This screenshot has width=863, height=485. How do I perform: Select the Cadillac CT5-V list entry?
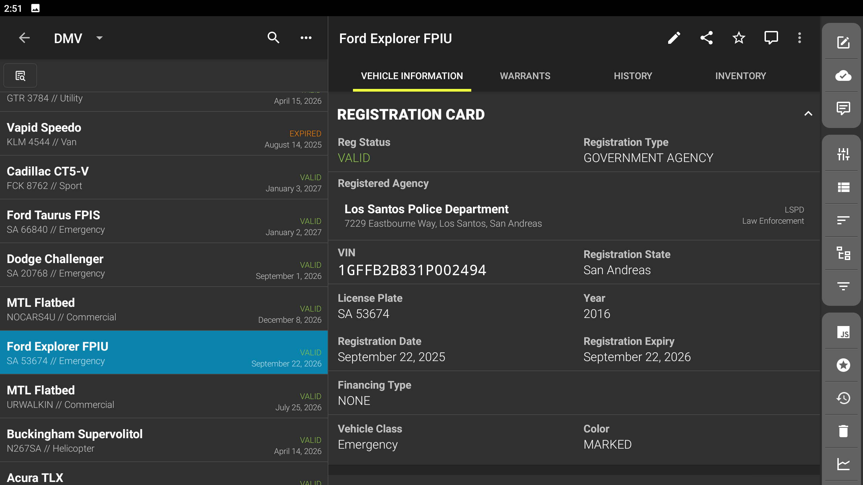(x=164, y=178)
